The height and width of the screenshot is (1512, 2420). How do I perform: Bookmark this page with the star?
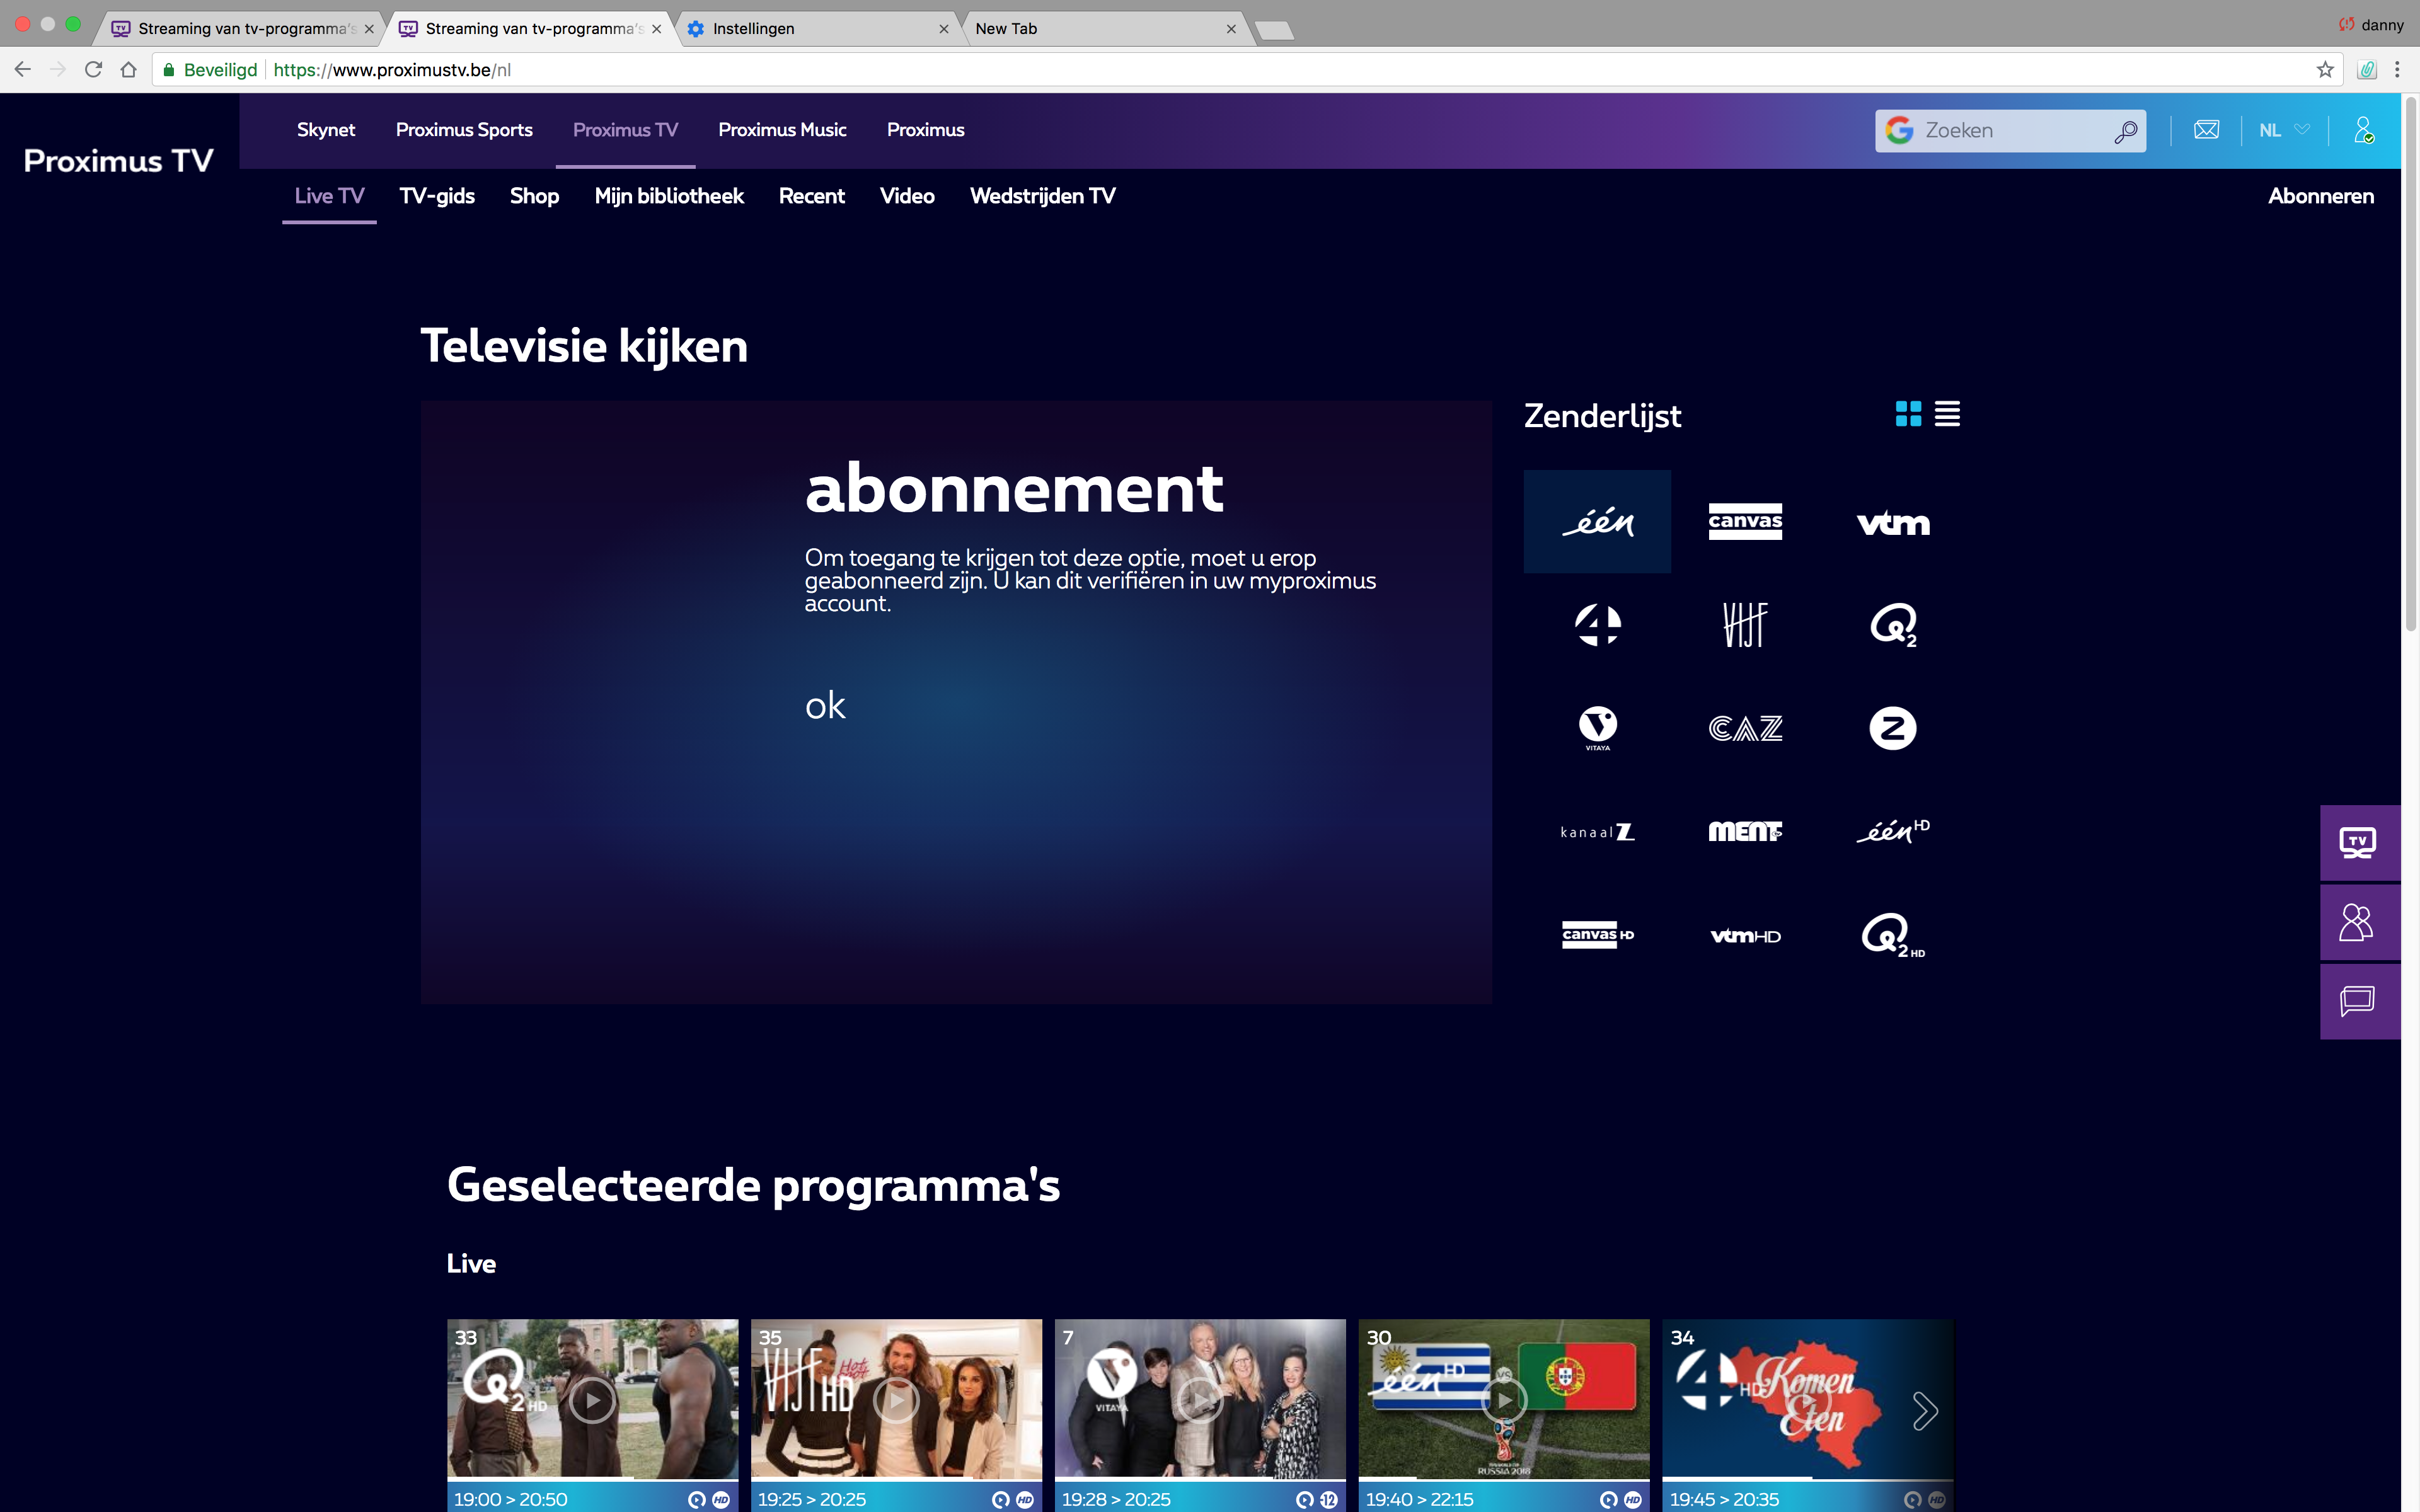2325,70
